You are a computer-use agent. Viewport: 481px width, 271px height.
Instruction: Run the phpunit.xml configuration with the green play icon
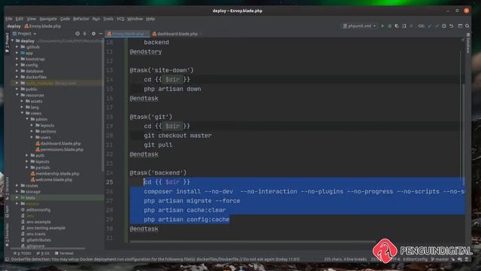[383, 26]
